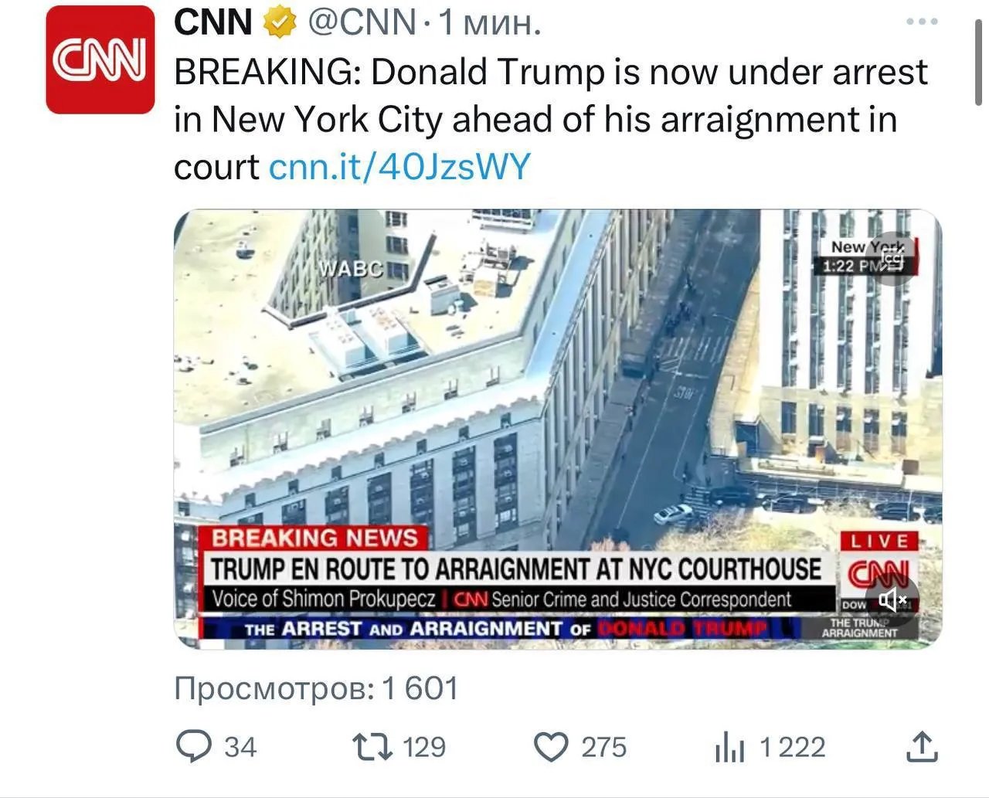The image size is (989, 798).
Task: Click the @CNN handle
Action: [362, 23]
